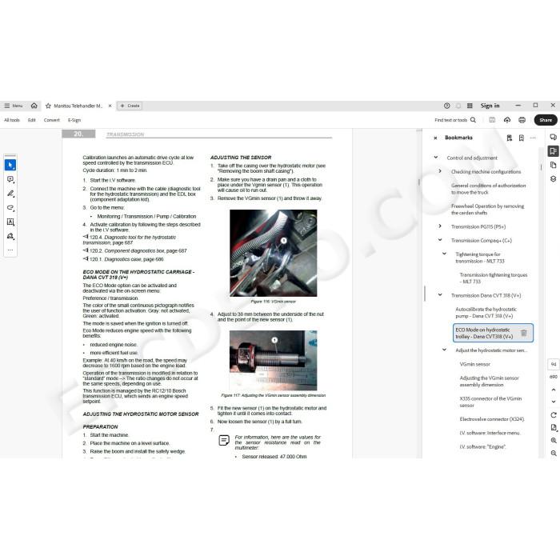Open the Comments panel icon
The width and height of the screenshot is (560, 560).
click(x=554, y=137)
